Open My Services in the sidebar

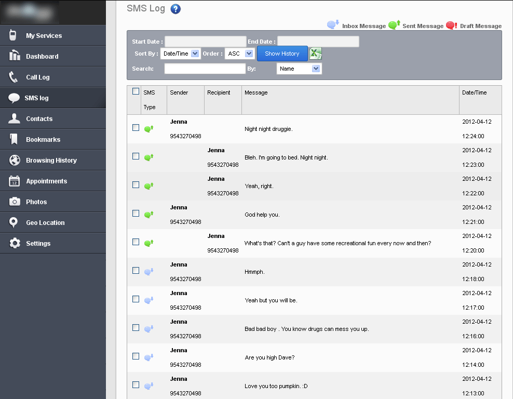[44, 35]
